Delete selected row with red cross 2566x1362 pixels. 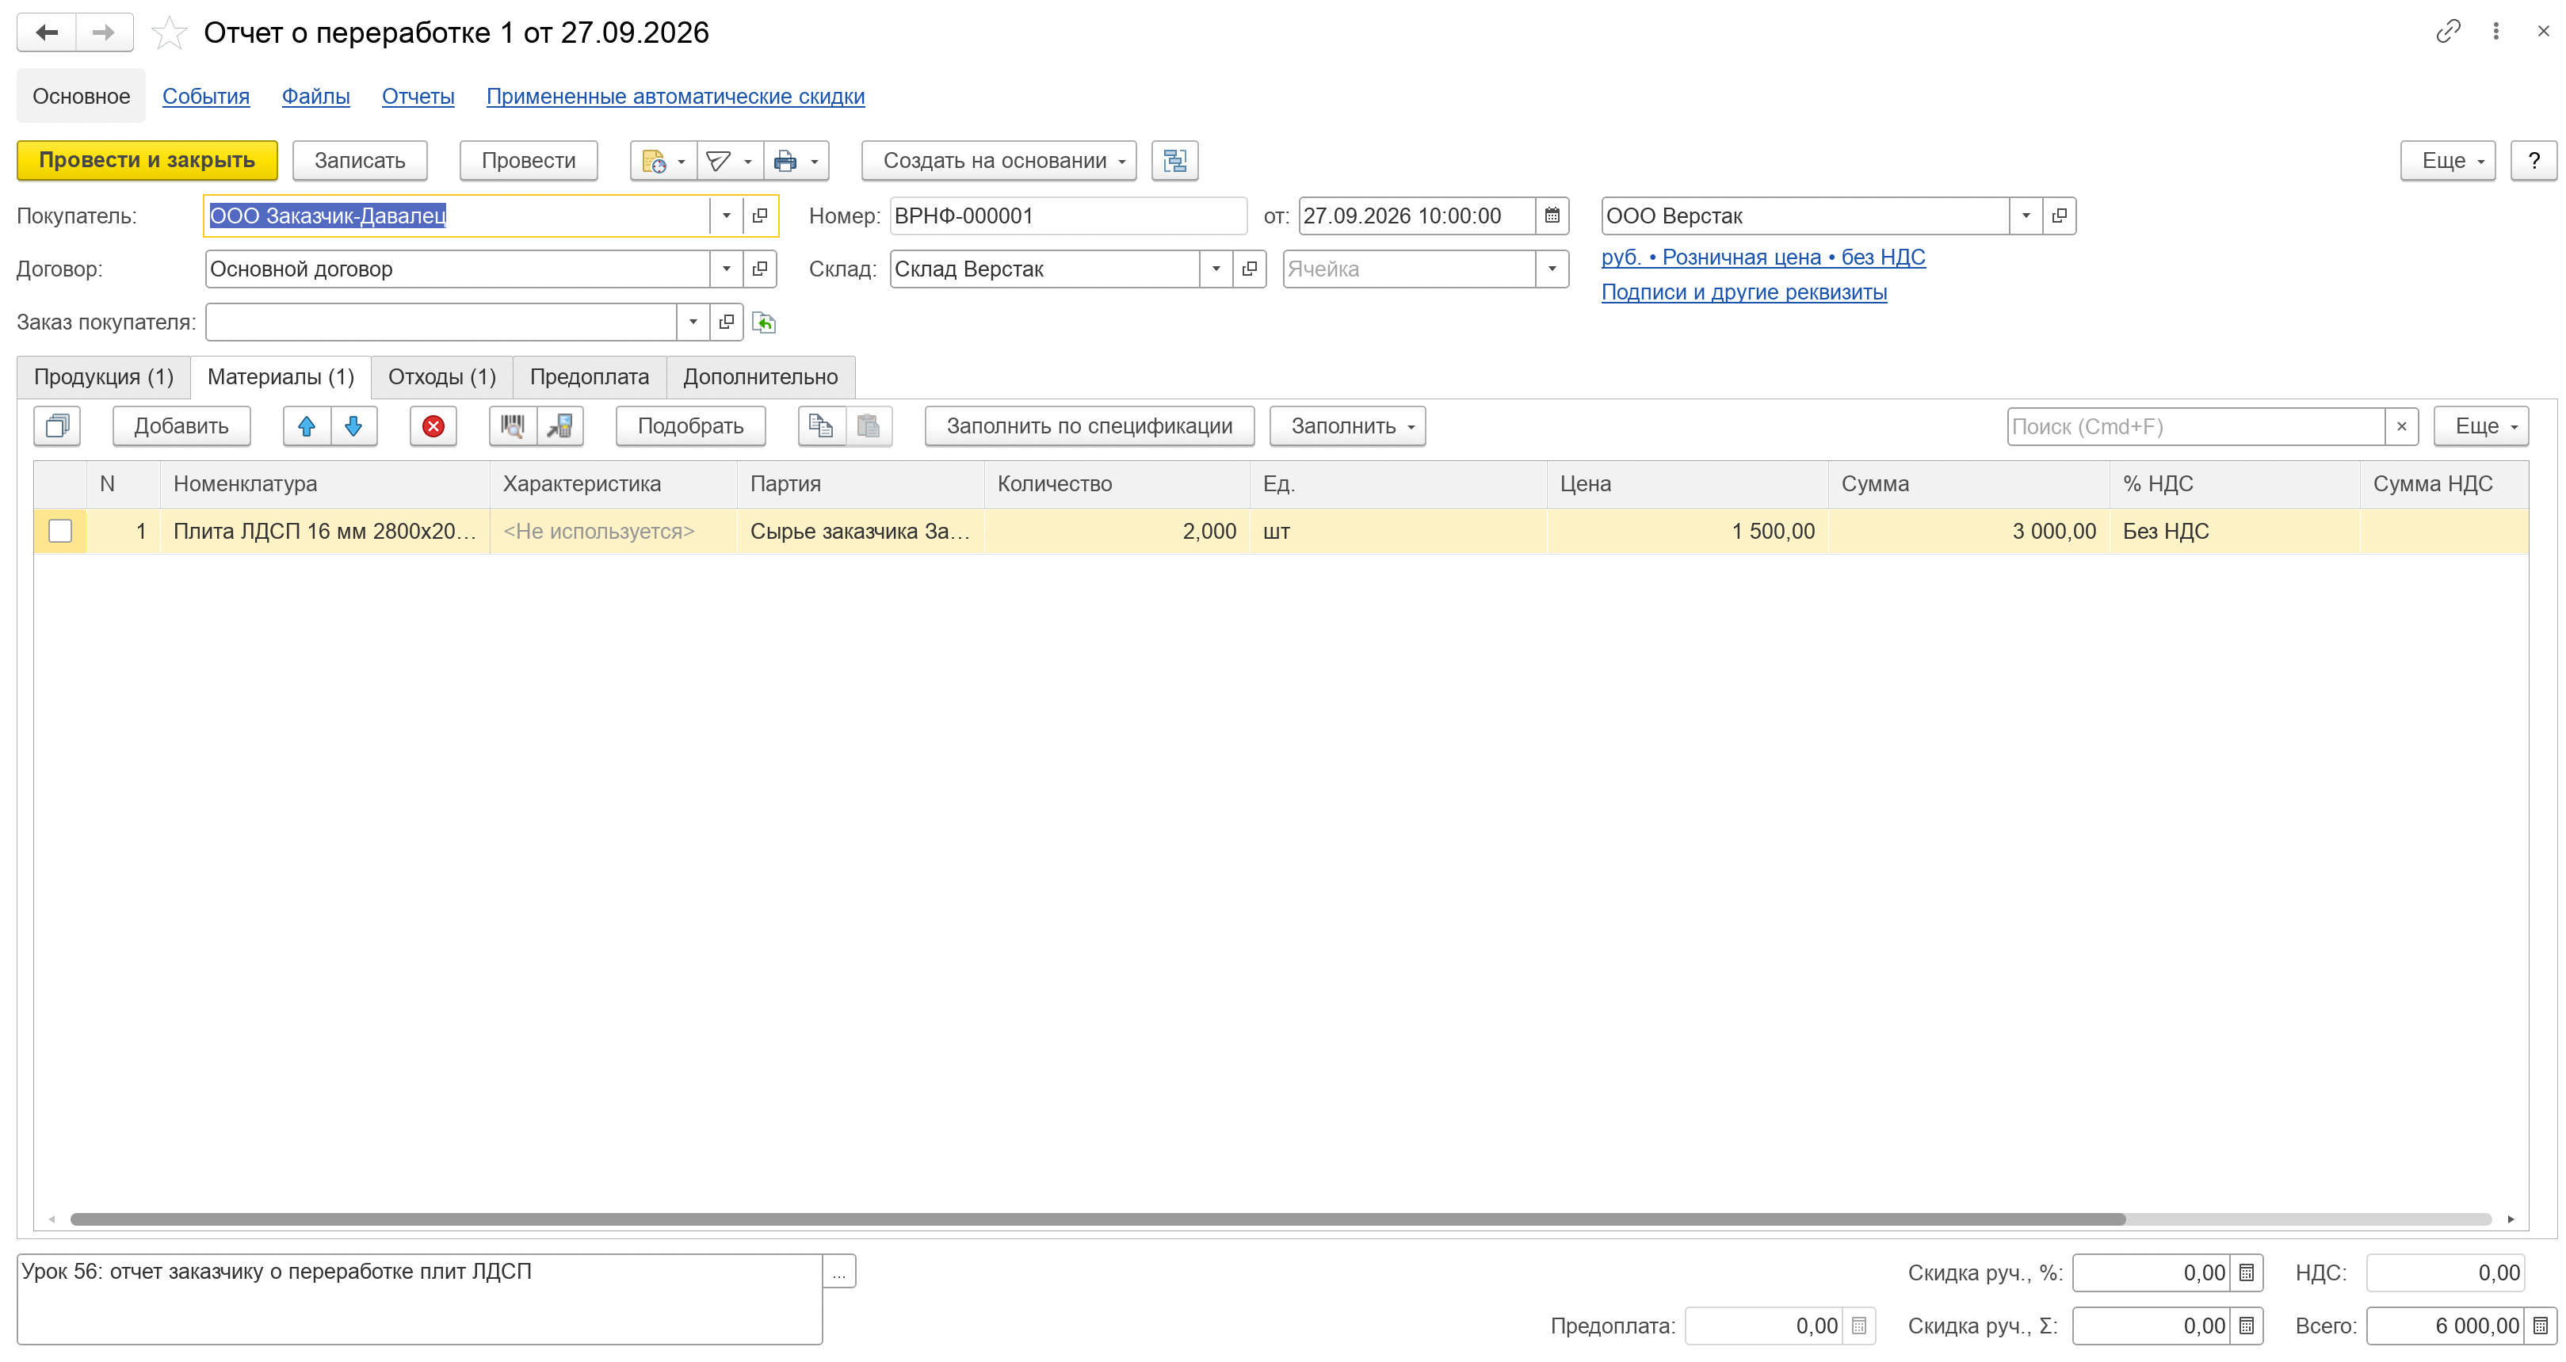coord(433,426)
